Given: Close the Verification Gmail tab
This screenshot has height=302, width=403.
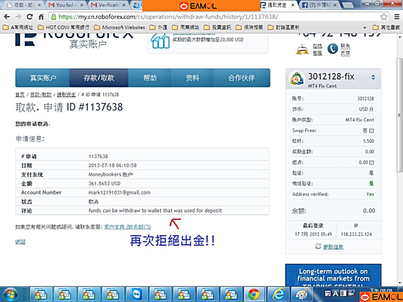Looking at the screenshot, I should (124, 5).
